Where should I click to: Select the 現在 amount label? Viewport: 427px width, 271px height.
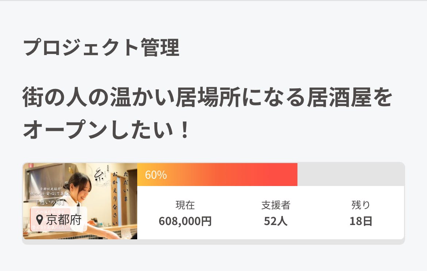[x=185, y=205]
